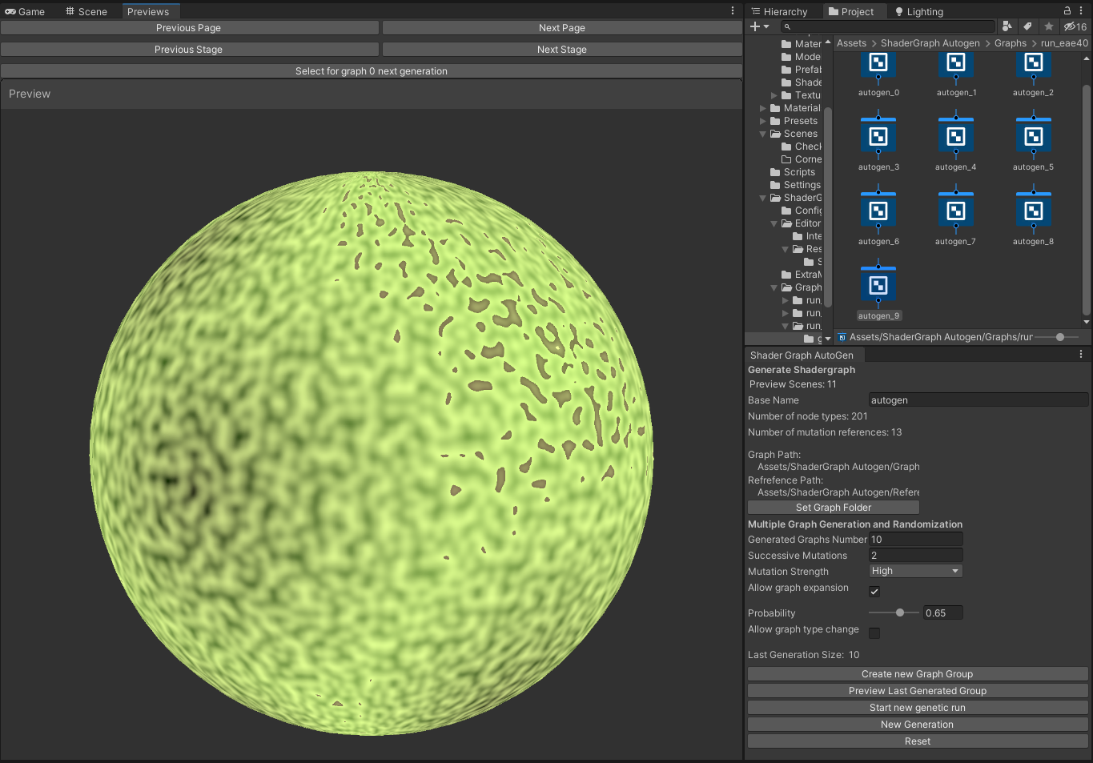Expand the Presets folder arrow
Image resolution: width=1093 pixels, height=763 pixels.
pos(762,121)
